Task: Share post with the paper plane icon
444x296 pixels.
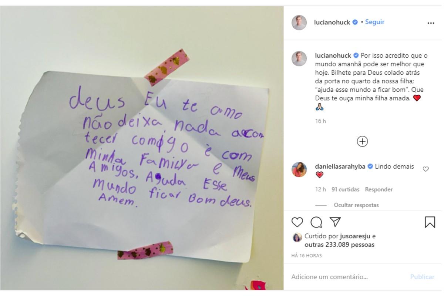Action: coord(335,222)
